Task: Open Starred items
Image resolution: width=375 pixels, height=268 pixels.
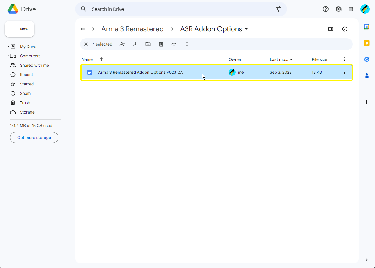Action: click(x=27, y=84)
